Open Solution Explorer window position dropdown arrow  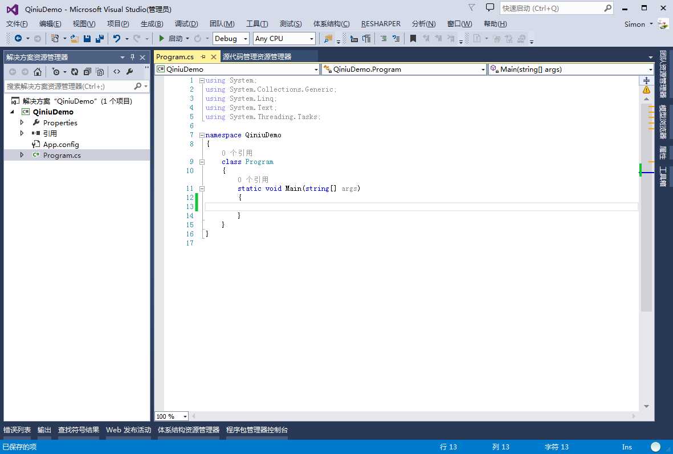tap(123, 57)
